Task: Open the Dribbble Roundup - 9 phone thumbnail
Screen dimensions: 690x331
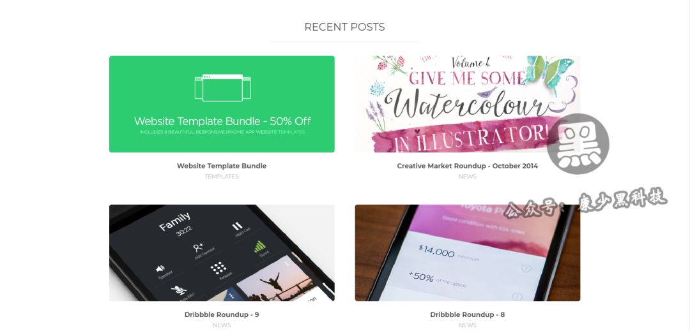Action: (222, 253)
